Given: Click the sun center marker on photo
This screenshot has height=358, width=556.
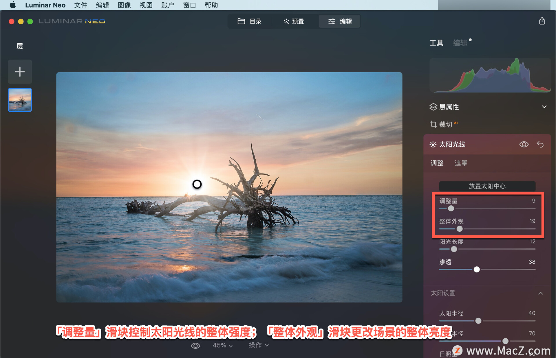Looking at the screenshot, I should point(197,184).
